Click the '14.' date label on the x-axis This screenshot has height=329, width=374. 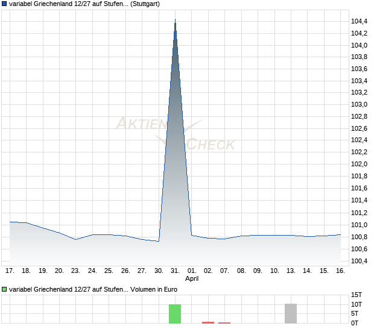[307, 271]
